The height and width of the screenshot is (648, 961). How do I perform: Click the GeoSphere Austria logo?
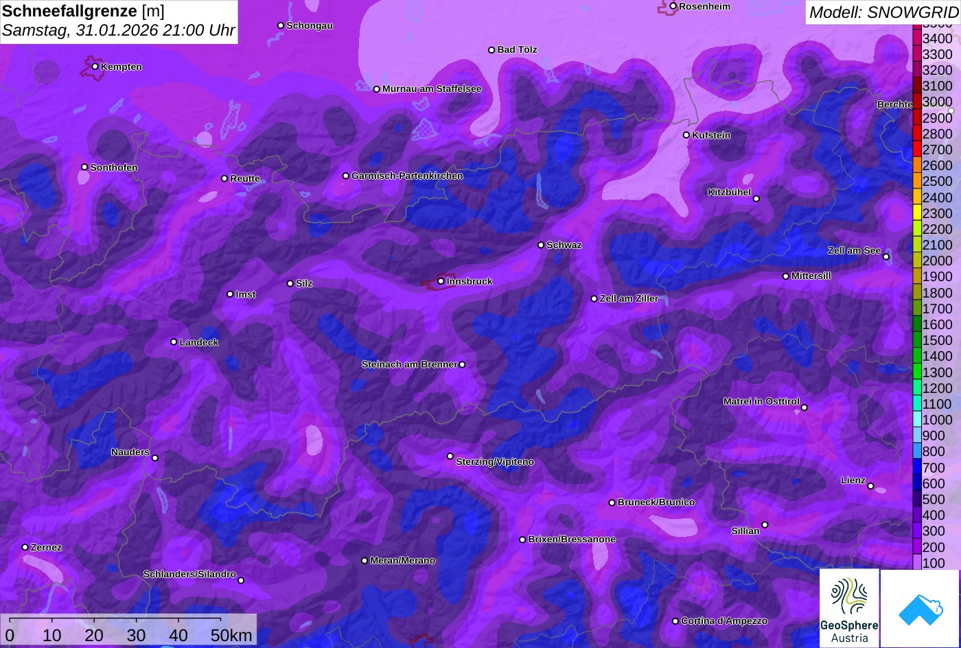pyautogui.click(x=849, y=608)
